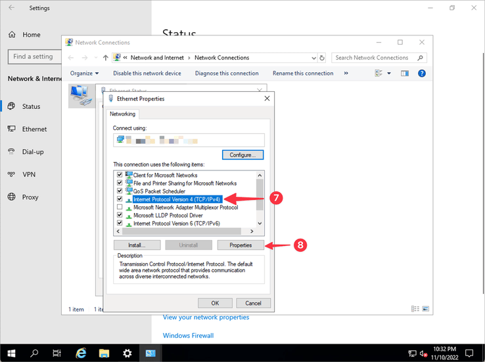Toggle Internet Protocol Version 6 checkbox
The image size is (485, 362).
[x=120, y=223]
